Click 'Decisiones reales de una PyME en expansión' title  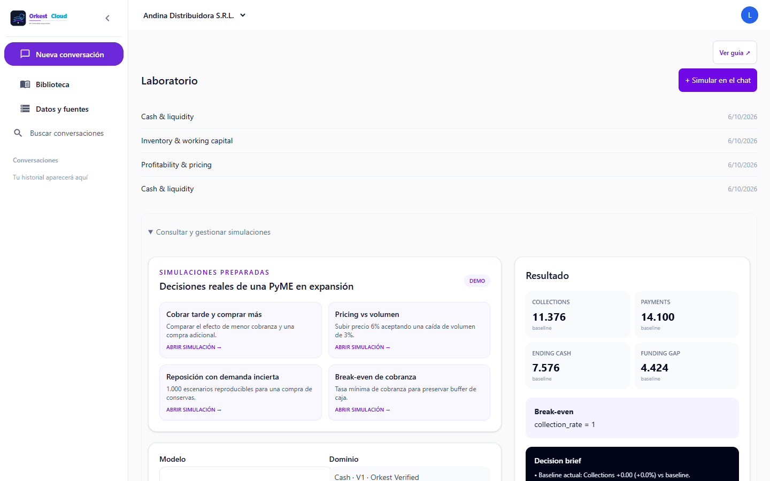[x=257, y=286]
